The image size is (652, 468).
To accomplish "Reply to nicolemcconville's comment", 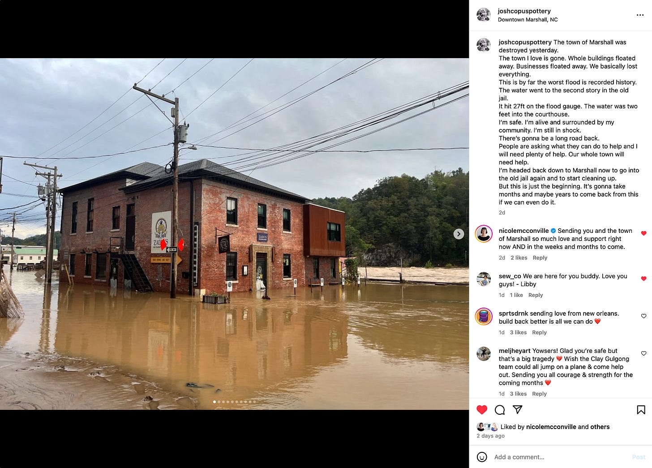I will 540,258.
